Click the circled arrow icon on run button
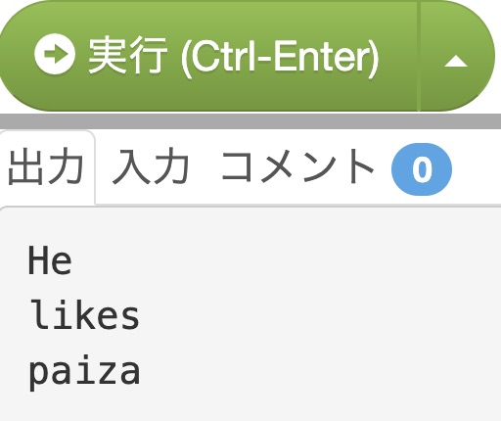 click(x=55, y=54)
